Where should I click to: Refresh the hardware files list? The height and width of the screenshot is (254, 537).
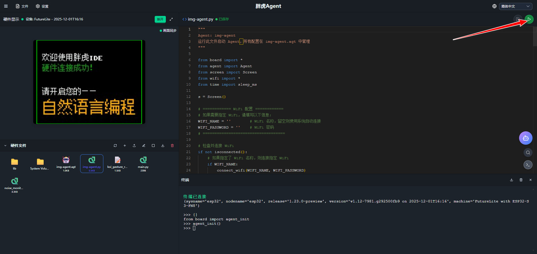(115, 146)
